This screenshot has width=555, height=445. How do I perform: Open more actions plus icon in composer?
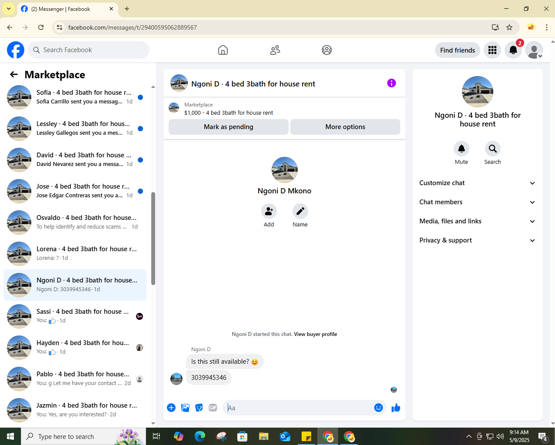pos(171,408)
